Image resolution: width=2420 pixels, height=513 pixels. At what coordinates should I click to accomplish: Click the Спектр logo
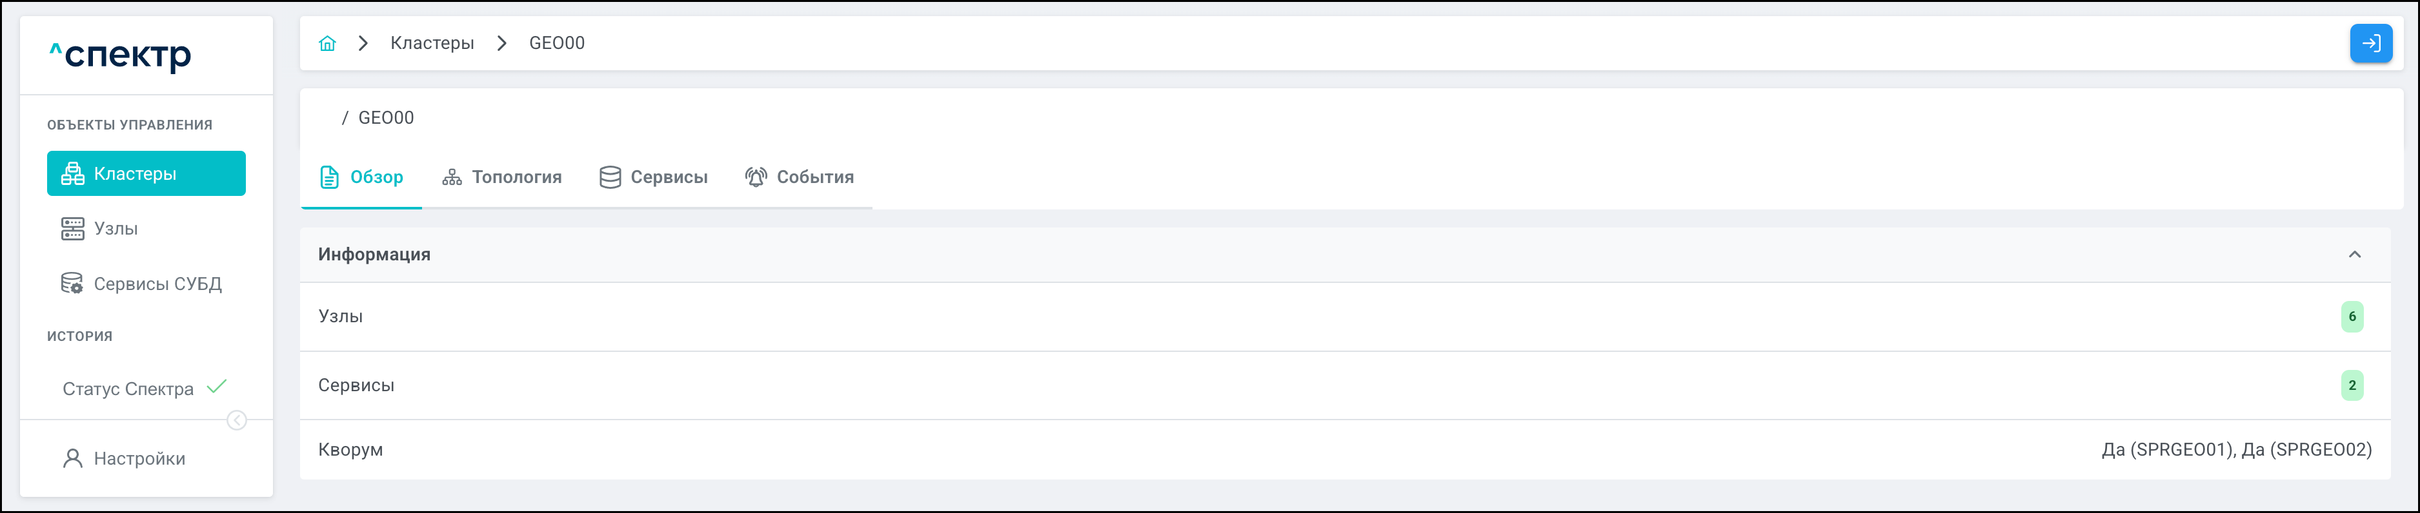point(120,55)
